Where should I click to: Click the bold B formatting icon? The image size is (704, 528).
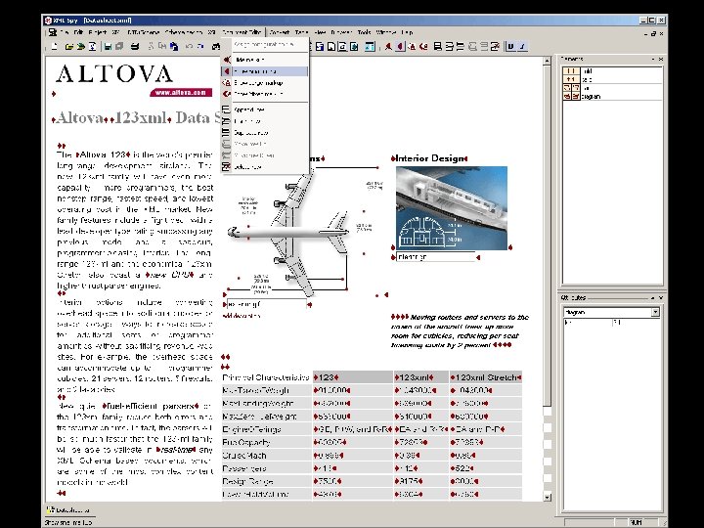tap(512, 46)
